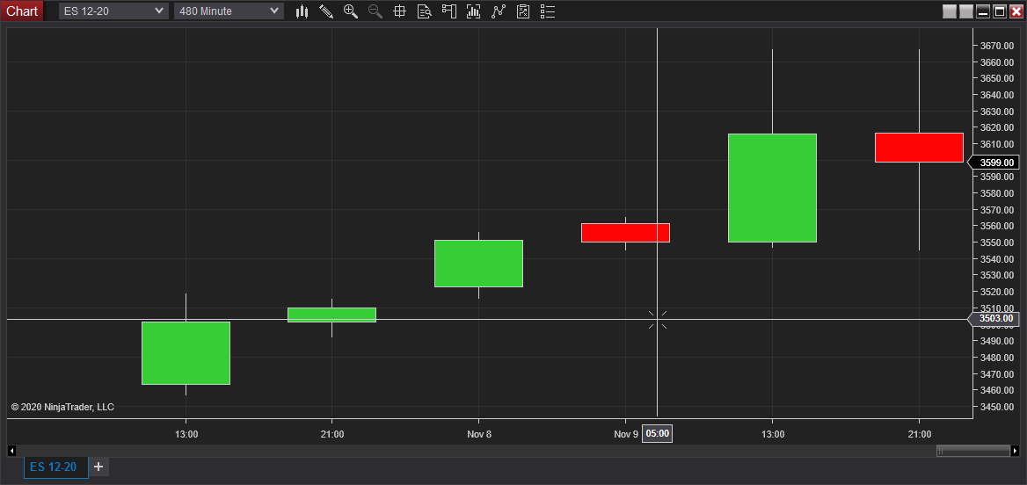Click the first green candle at 13:00
1027x485 pixels.
[x=186, y=353]
